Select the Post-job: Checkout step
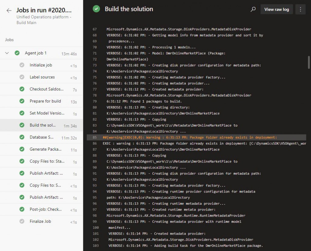The height and width of the screenshot is (251, 311). [46, 209]
